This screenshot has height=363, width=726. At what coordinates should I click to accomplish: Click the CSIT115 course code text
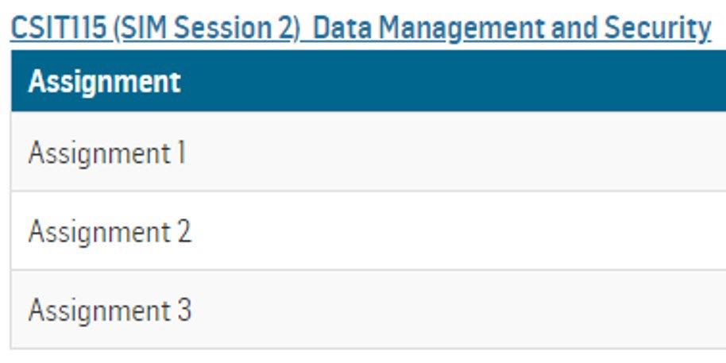tap(58, 28)
